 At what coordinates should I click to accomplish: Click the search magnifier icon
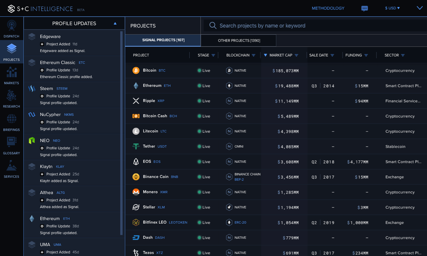[x=212, y=26]
